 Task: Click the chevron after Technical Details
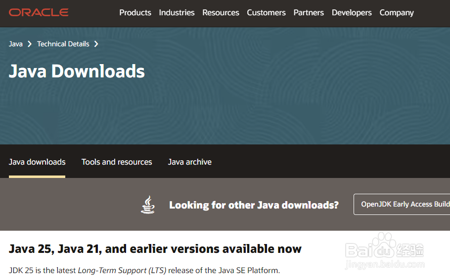point(96,44)
